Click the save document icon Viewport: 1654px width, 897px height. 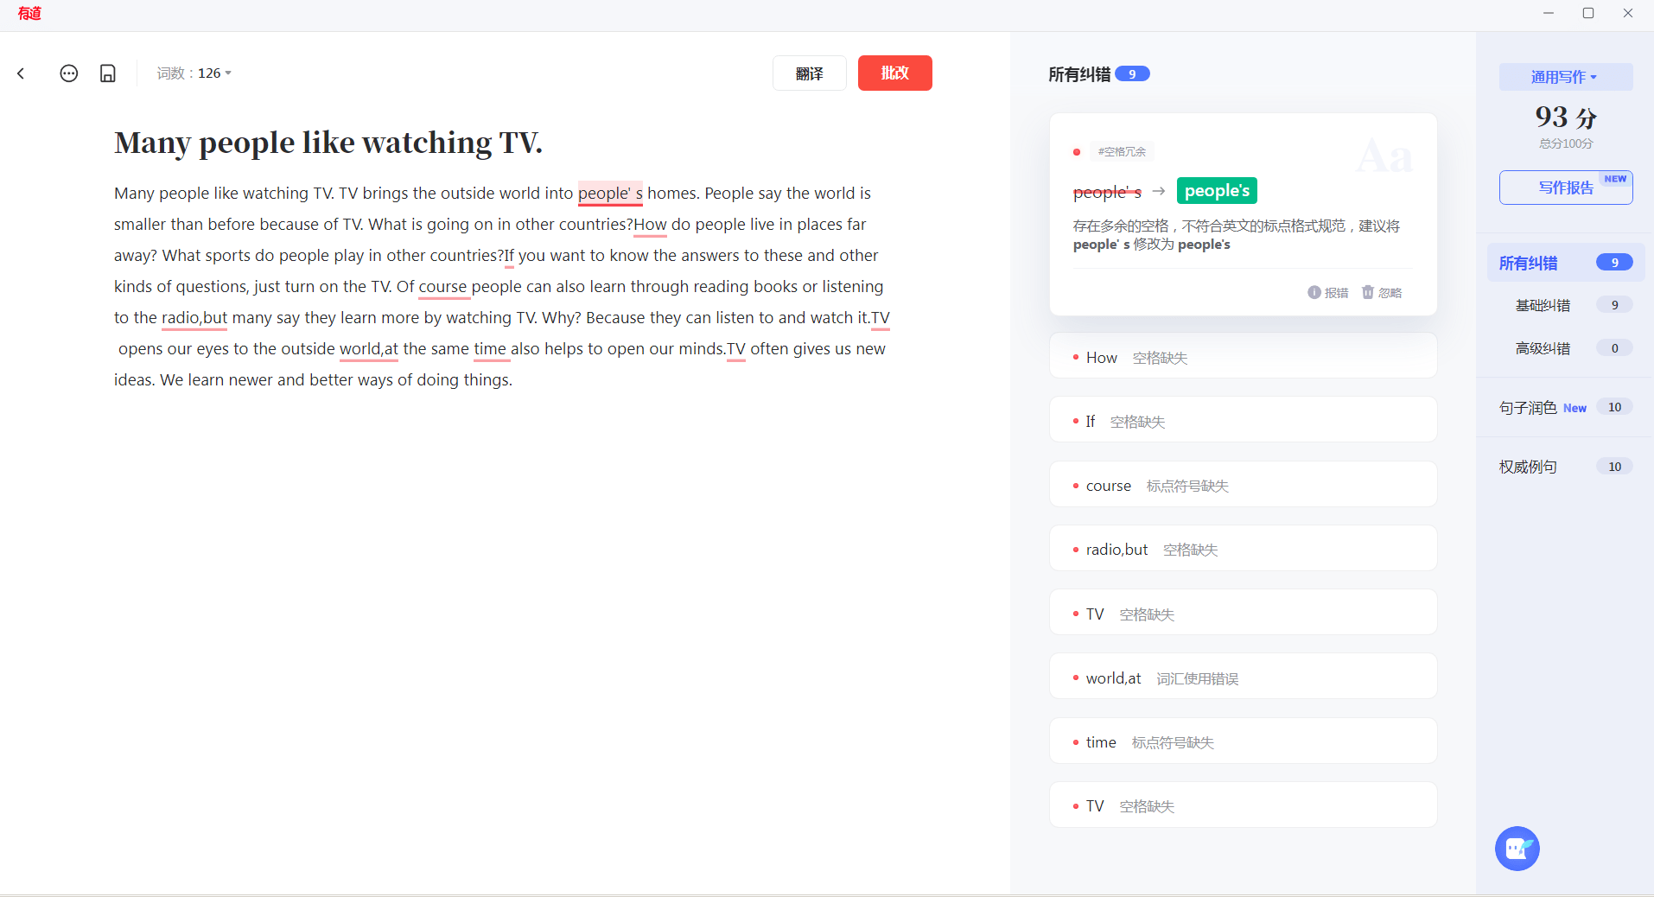tap(108, 73)
